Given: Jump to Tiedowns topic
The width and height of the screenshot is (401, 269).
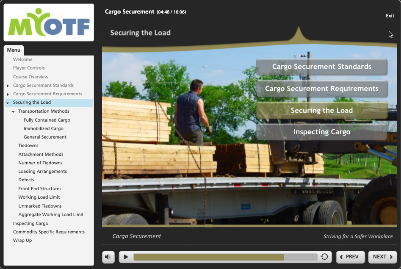Looking at the screenshot, I should pyautogui.click(x=28, y=145).
